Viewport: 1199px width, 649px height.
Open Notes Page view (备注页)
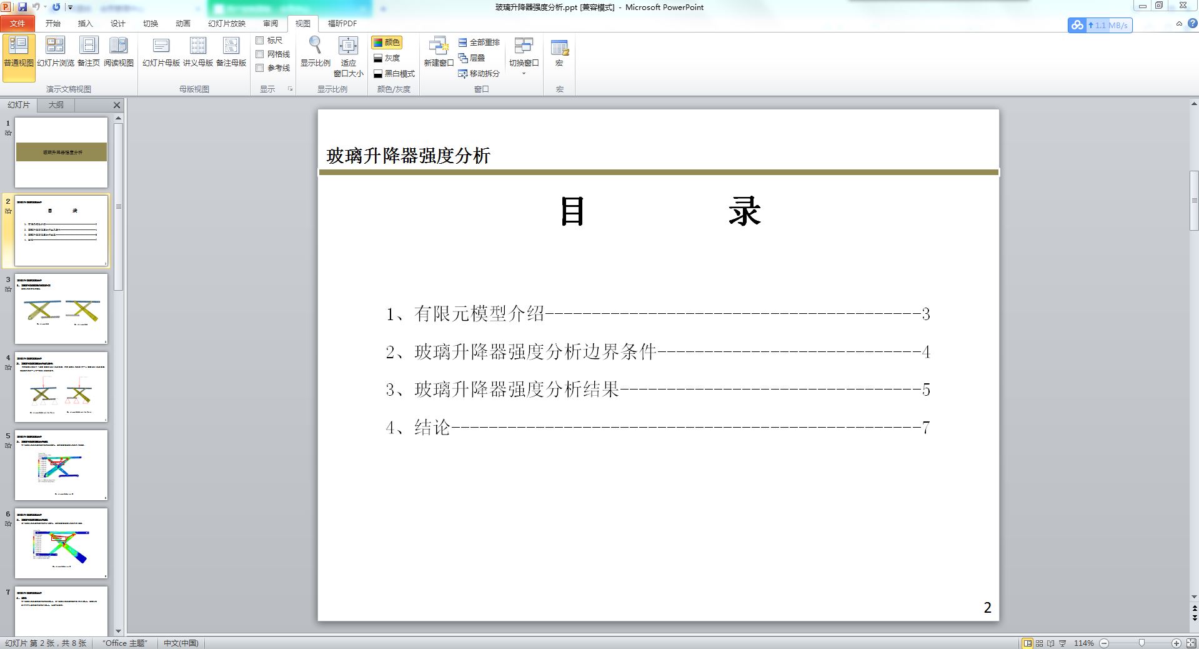tap(89, 53)
